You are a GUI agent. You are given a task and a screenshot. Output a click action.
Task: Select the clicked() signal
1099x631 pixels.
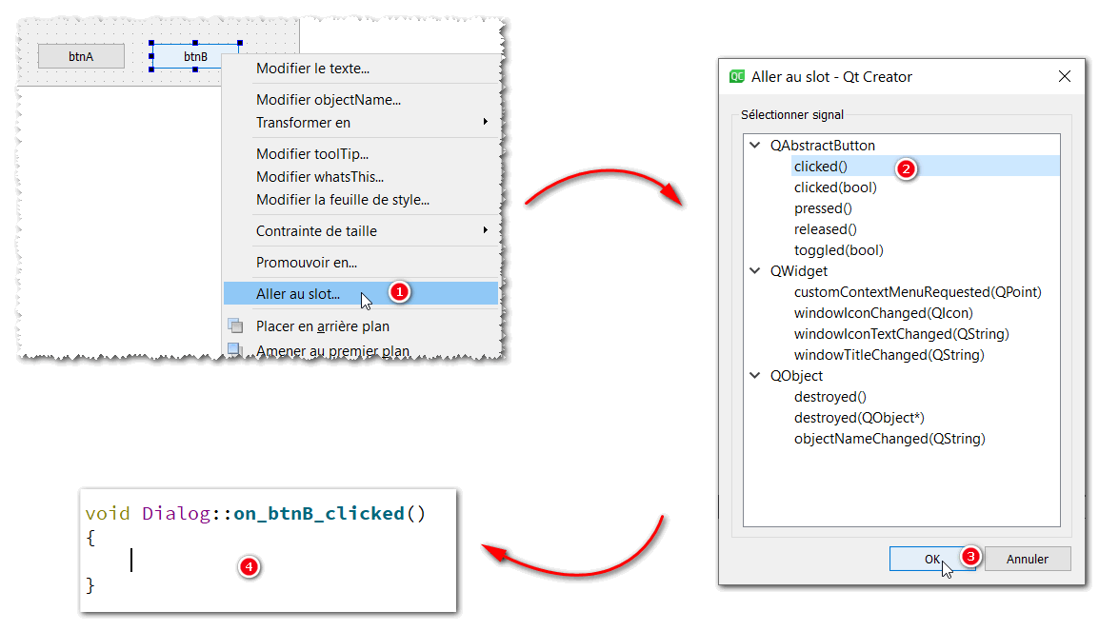(821, 167)
